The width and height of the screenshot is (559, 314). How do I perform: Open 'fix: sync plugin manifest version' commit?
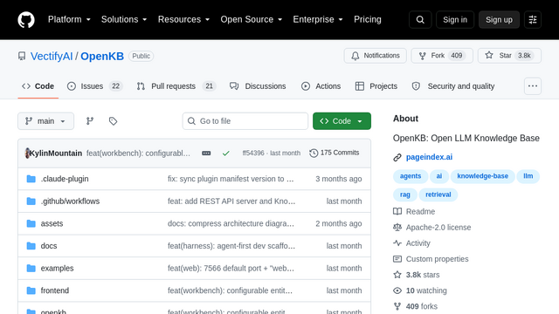click(231, 179)
